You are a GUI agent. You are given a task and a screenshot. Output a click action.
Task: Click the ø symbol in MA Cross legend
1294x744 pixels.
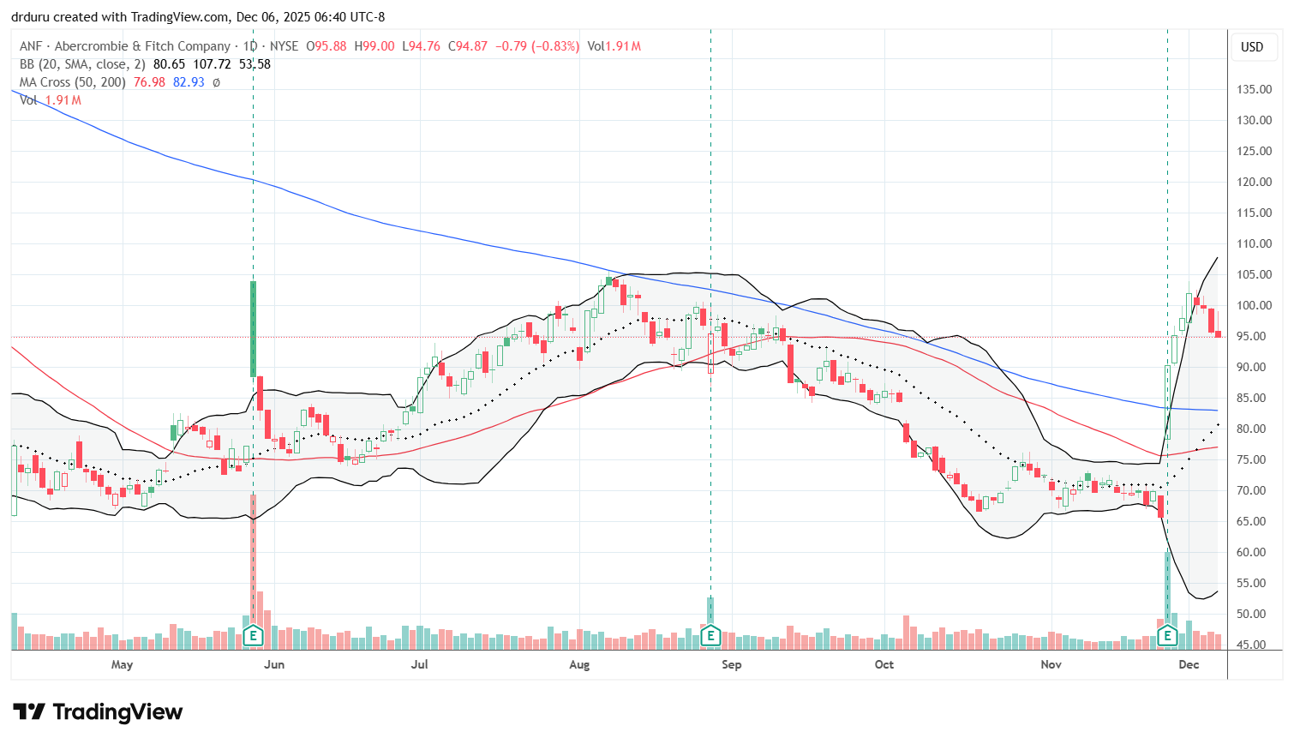click(x=216, y=82)
